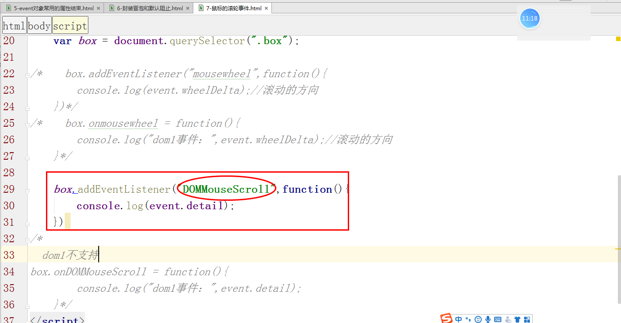Select the script breadcrumb item
621x323 pixels.
70,25
